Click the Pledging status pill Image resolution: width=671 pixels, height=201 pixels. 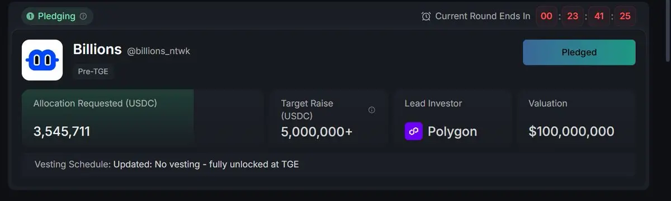click(57, 16)
